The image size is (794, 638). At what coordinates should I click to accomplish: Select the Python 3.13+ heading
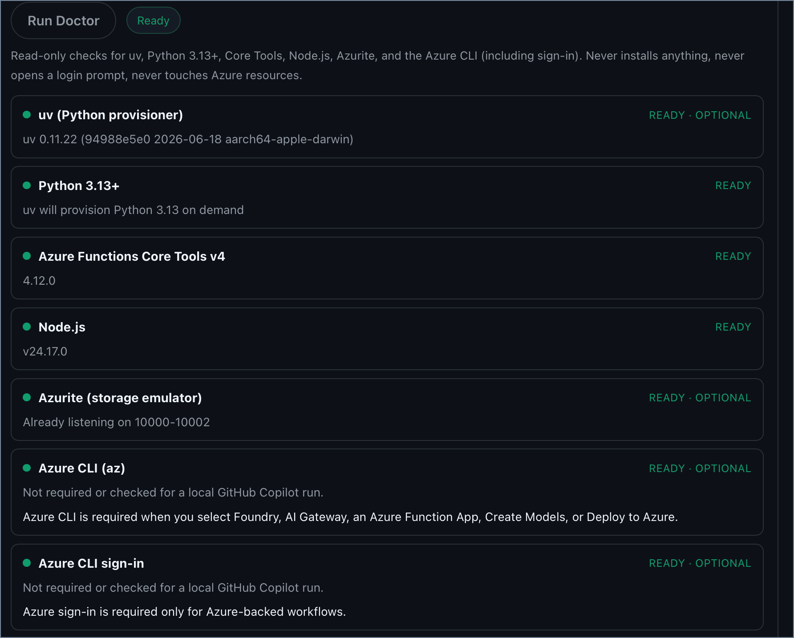pos(79,186)
